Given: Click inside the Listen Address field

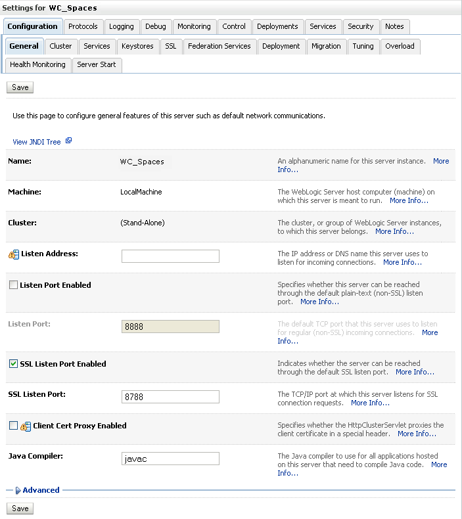Looking at the screenshot, I should tap(170, 256).
